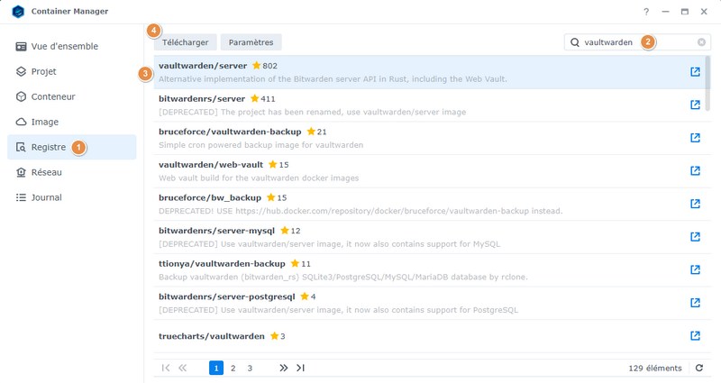Click the Réseau network icon

[x=21, y=172]
